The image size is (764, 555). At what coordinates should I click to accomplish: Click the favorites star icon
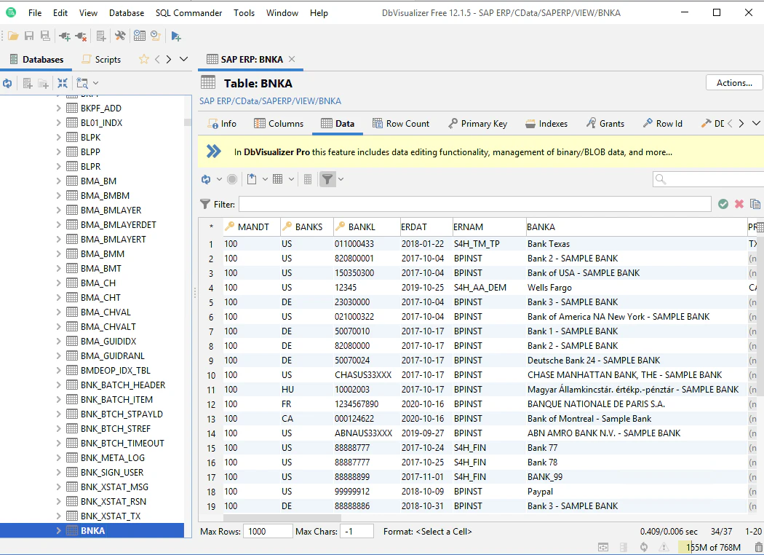[144, 59]
